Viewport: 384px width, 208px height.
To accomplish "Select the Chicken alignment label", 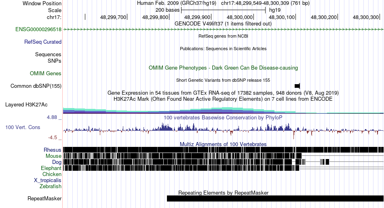I will tap(52, 174).
